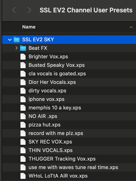Click the pizza hut.xps file icon

click(23, 125)
